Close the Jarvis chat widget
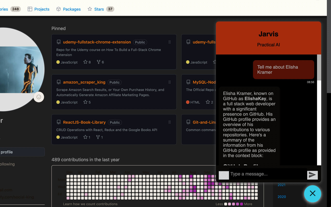Viewport: 331px width, 207px height. click(313, 194)
